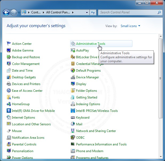Open the Performance Information and Tools link

[x=101, y=144]
